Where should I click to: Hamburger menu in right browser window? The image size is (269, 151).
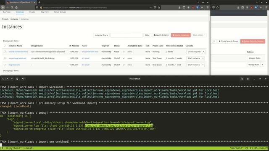pyautogui.click(x=266, y=8)
